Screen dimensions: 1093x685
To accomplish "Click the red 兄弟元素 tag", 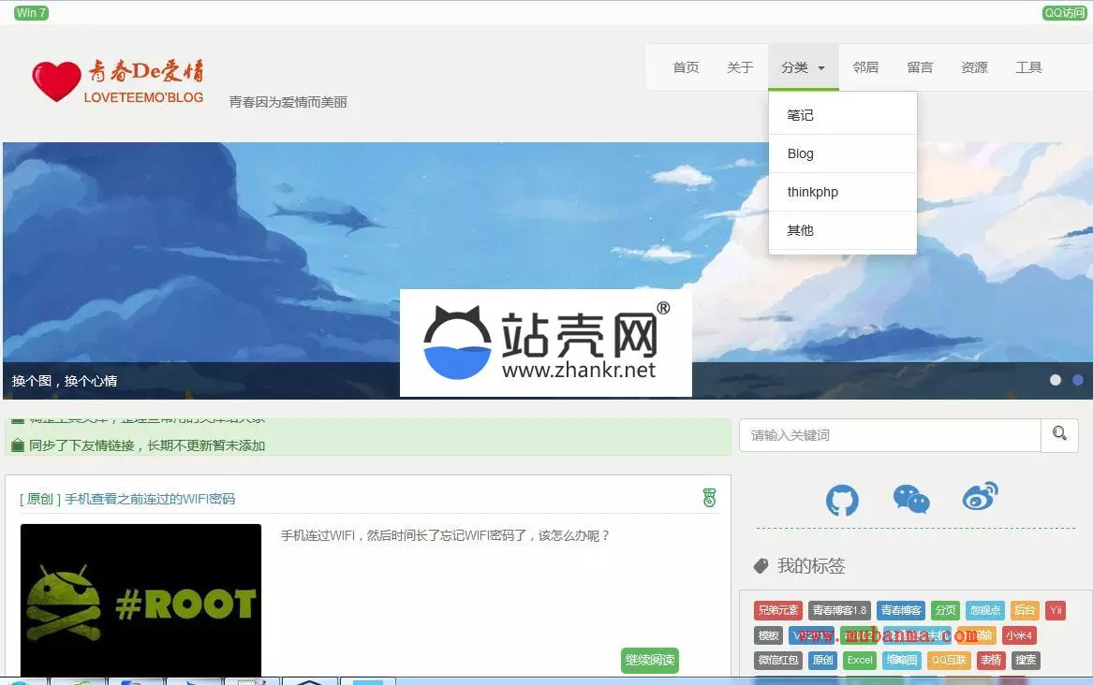I will pos(777,610).
